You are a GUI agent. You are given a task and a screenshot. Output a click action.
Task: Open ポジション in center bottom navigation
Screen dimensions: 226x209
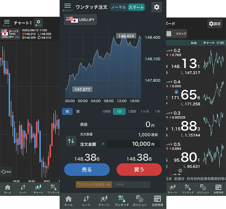coord(140,201)
